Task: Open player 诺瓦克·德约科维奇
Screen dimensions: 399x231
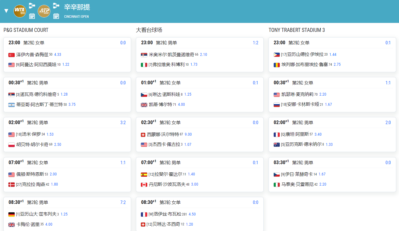Action: 38,94
